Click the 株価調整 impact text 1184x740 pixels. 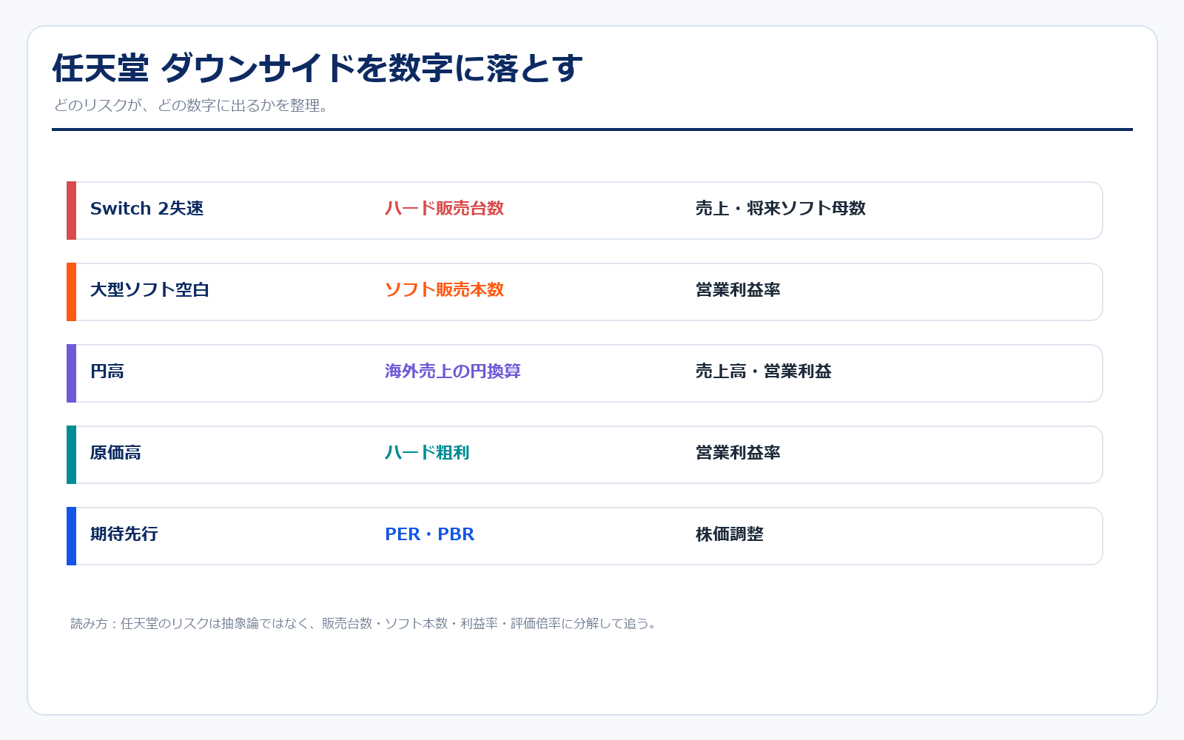[x=730, y=534]
